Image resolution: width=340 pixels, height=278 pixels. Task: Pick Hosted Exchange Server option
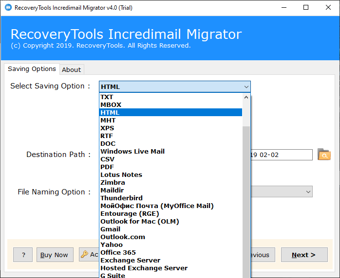170,268
